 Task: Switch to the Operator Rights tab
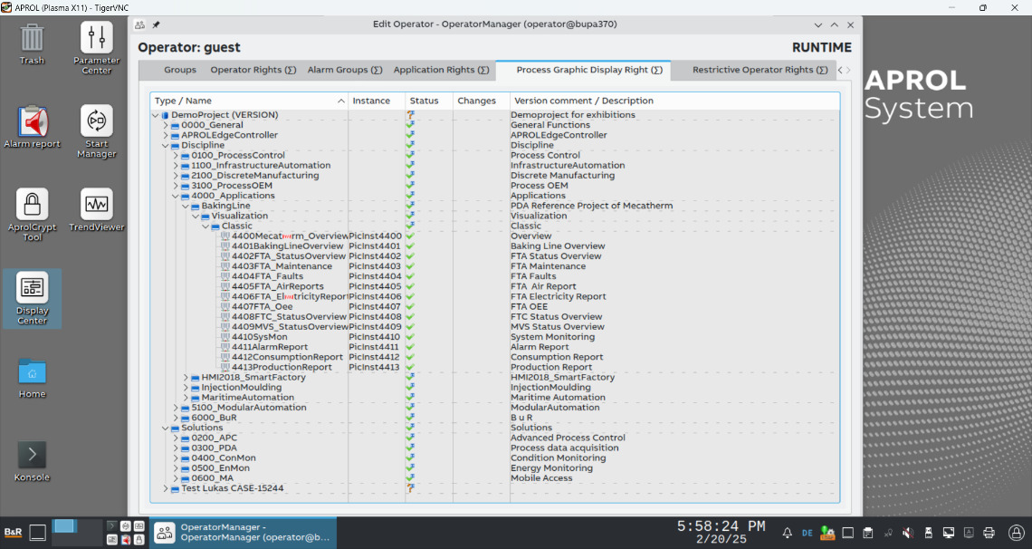253,70
